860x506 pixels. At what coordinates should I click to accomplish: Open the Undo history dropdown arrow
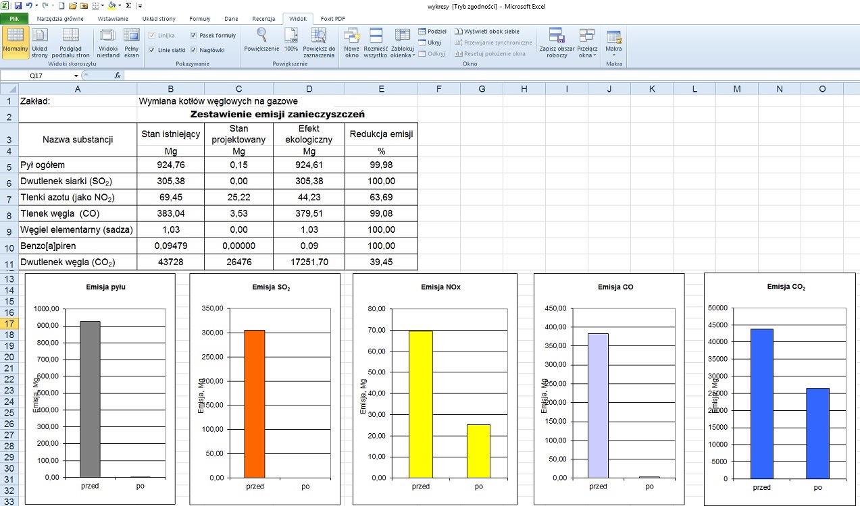pos(36,5)
